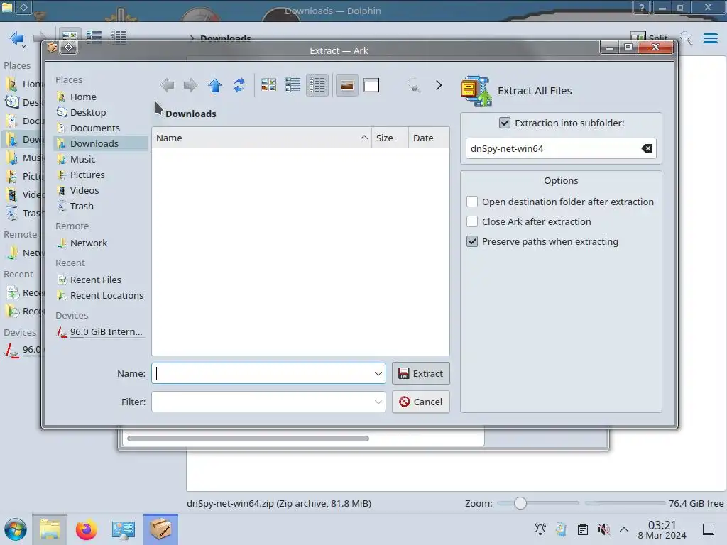Go back in Extract dialog file browser
Image resolution: width=727 pixels, height=545 pixels.
coord(167,85)
